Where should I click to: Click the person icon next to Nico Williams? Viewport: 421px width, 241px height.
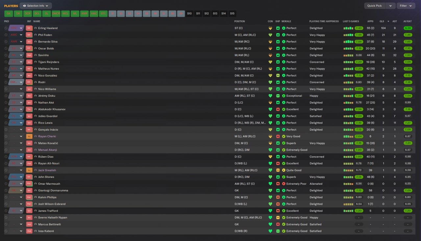(x=36, y=89)
